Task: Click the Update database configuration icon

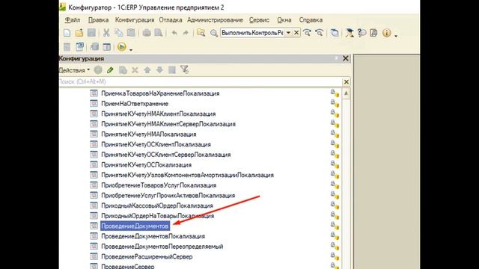Action: [x=80, y=46]
